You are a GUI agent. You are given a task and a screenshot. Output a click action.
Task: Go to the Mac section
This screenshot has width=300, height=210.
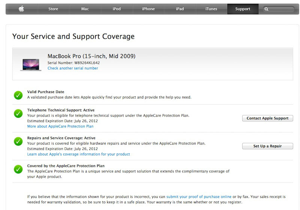(x=85, y=9)
